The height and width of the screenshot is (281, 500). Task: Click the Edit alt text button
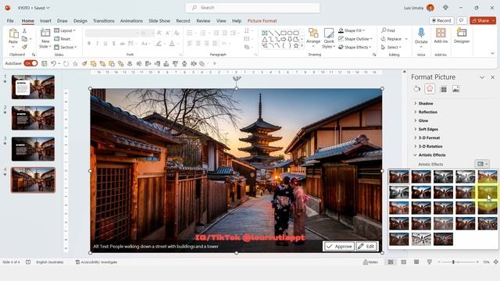coord(366,247)
